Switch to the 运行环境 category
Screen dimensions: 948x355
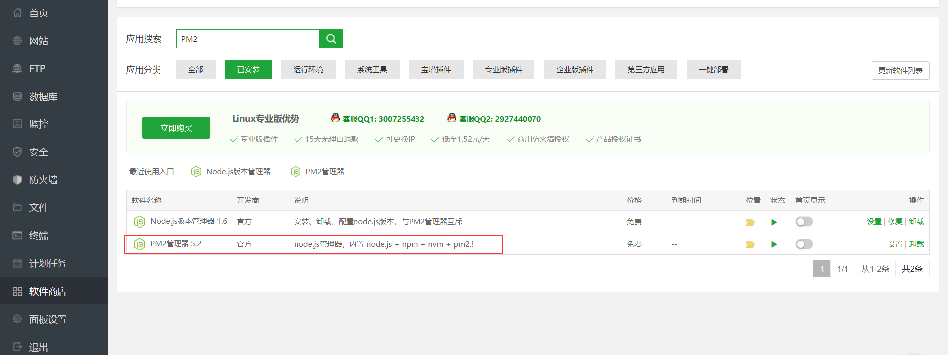308,69
